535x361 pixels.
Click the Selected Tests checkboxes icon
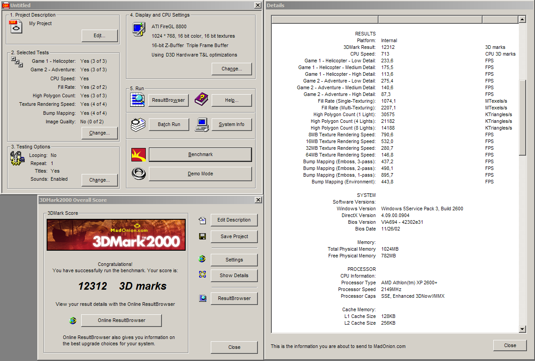(17, 62)
